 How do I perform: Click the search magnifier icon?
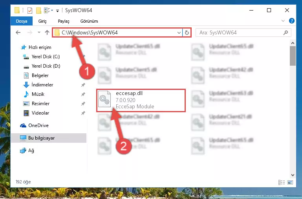(x=286, y=32)
